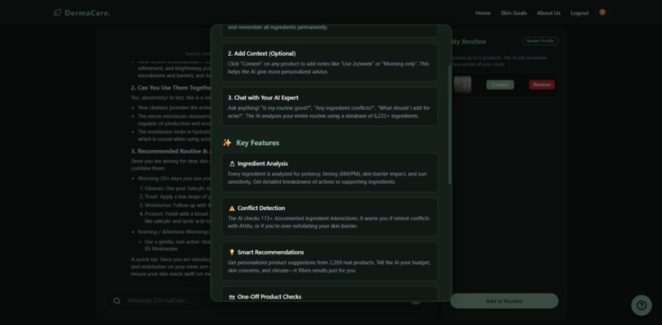Click the orange profile avatar circle
The height and width of the screenshot is (325, 662).
click(x=603, y=12)
